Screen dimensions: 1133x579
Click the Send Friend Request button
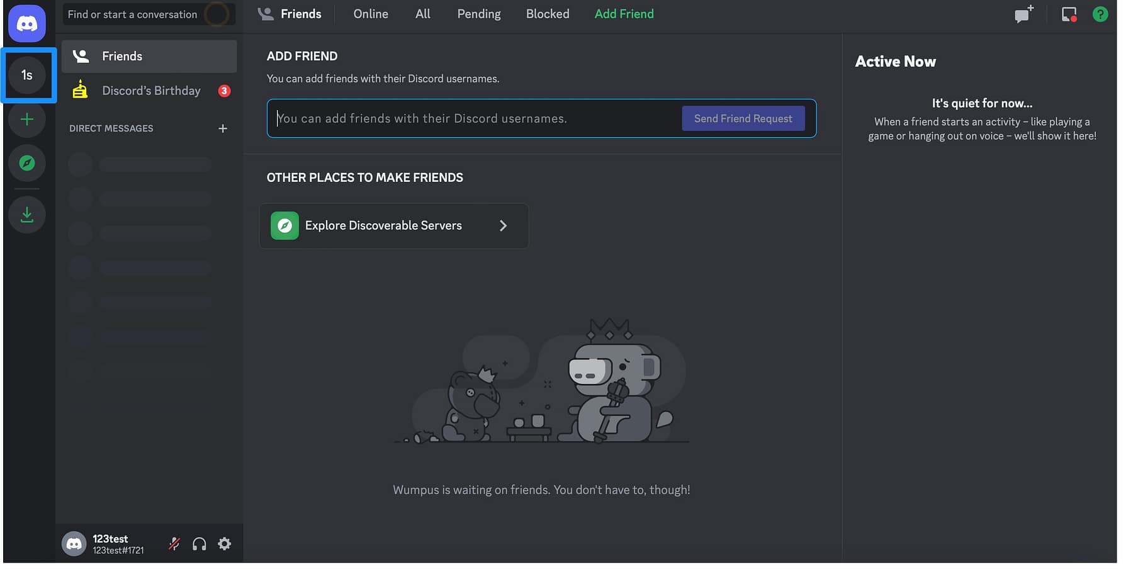click(743, 118)
